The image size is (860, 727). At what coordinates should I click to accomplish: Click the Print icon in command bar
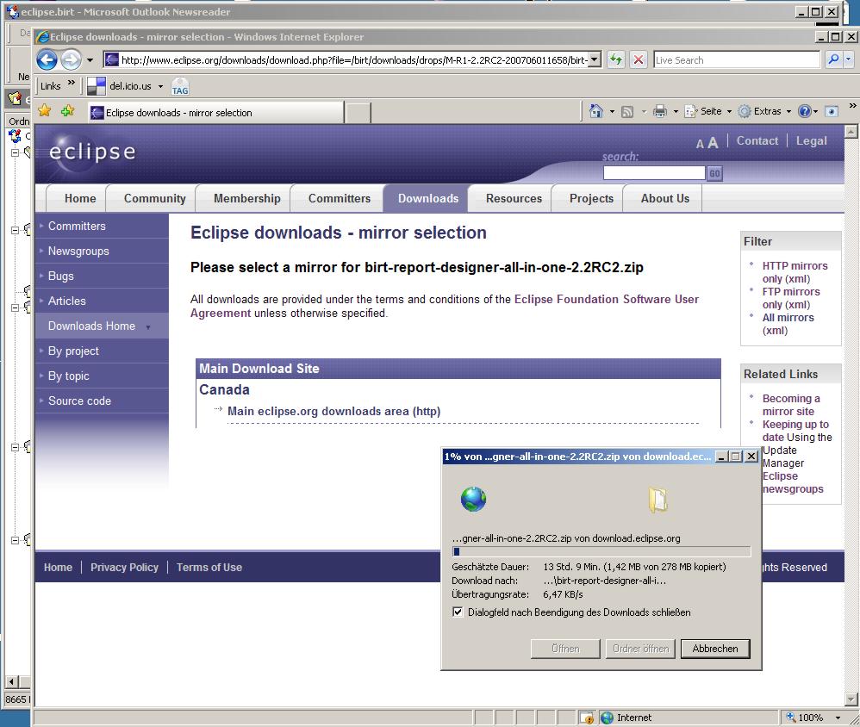[659, 111]
